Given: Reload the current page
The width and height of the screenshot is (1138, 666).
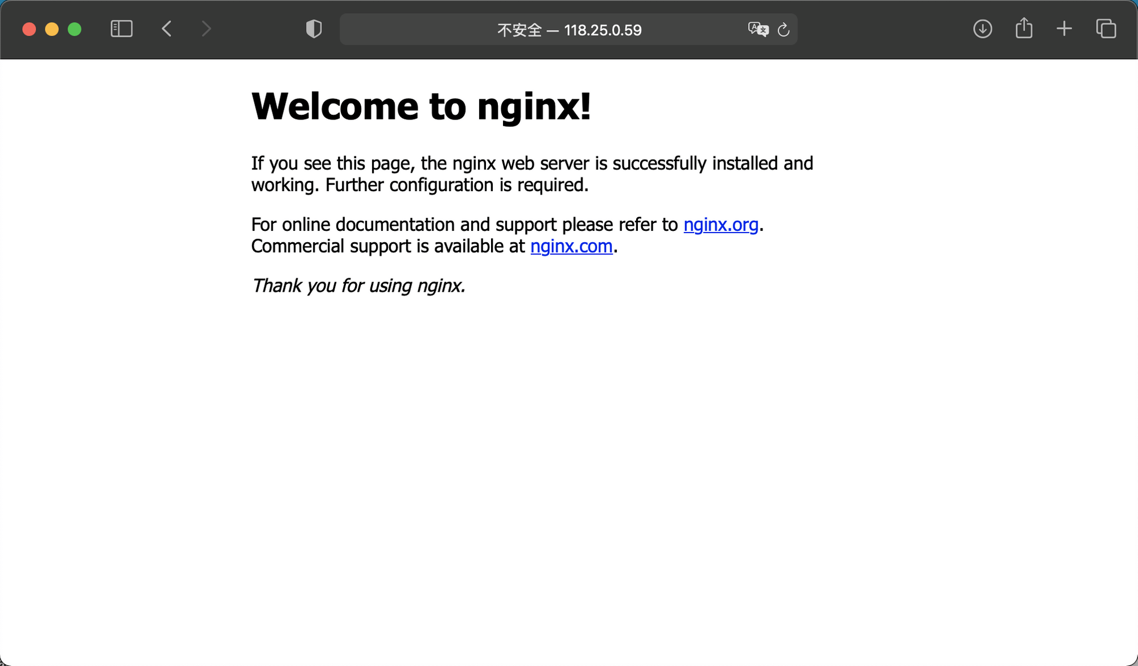Looking at the screenshot, I should pyautogui.click(x=784, y=30).
